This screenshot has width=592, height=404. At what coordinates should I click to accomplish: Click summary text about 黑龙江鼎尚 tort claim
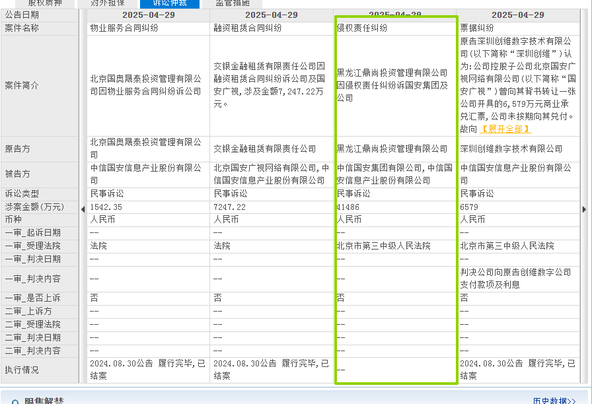click(x=392, y=86)
